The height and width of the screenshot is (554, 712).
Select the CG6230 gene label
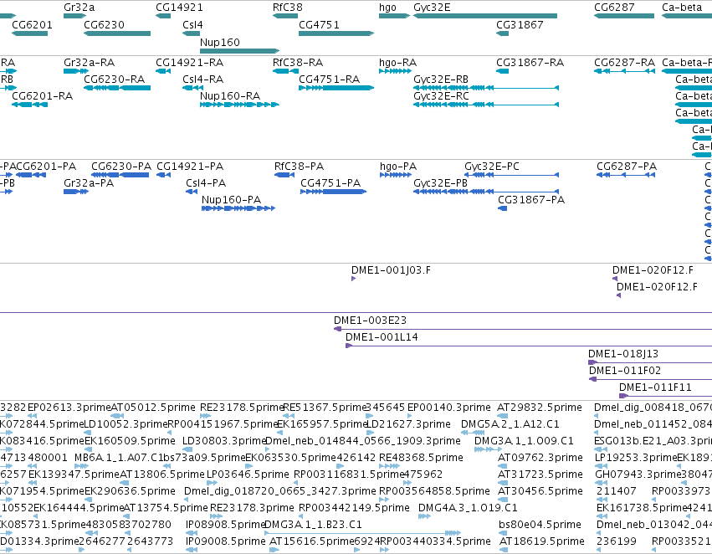click(104, 24)
